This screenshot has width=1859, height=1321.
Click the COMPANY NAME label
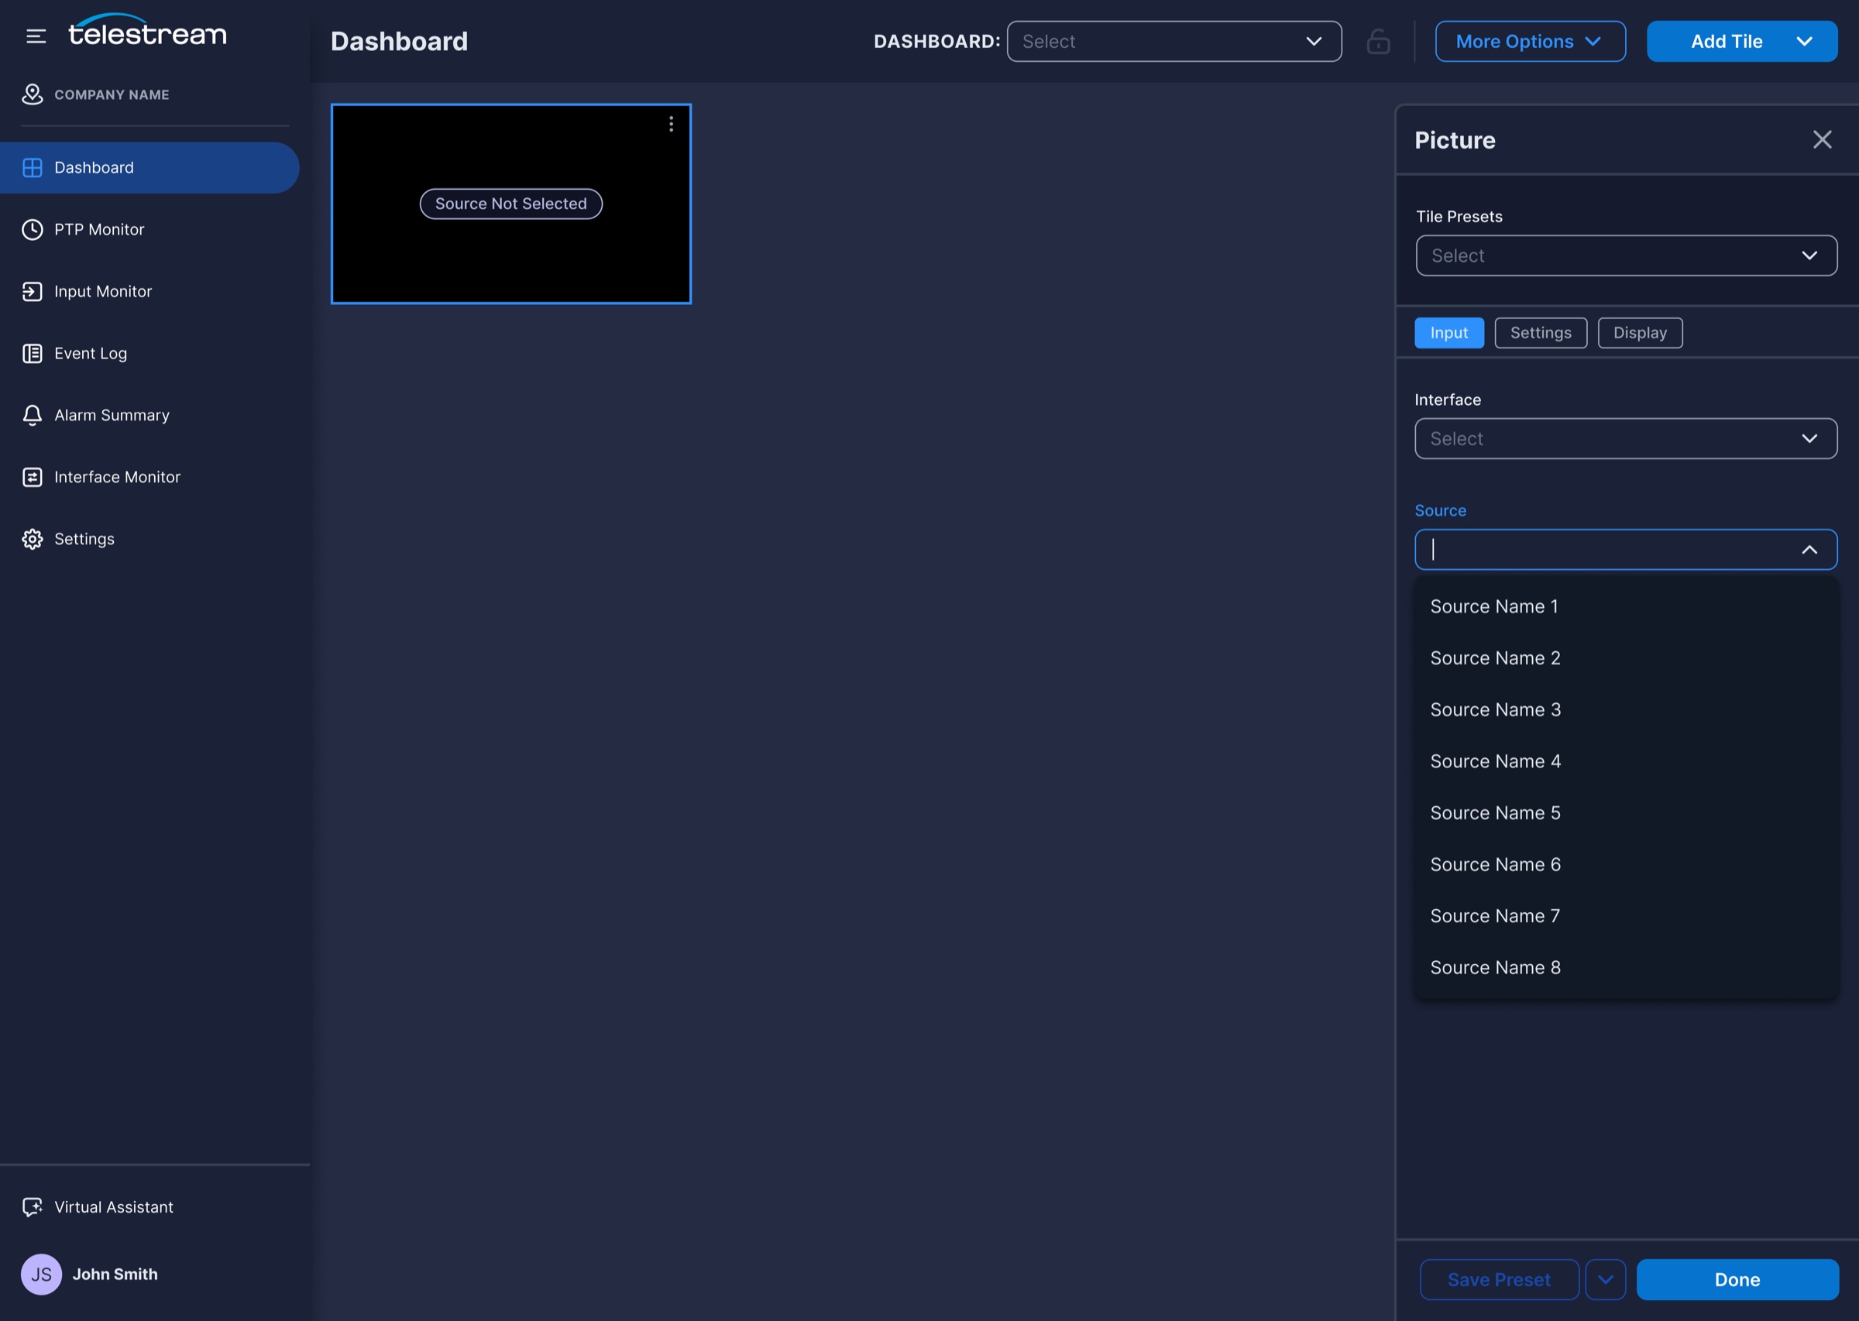click(112, 95)
